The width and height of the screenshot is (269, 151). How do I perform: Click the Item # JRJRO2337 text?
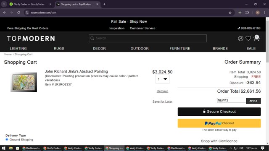(58, 84)
